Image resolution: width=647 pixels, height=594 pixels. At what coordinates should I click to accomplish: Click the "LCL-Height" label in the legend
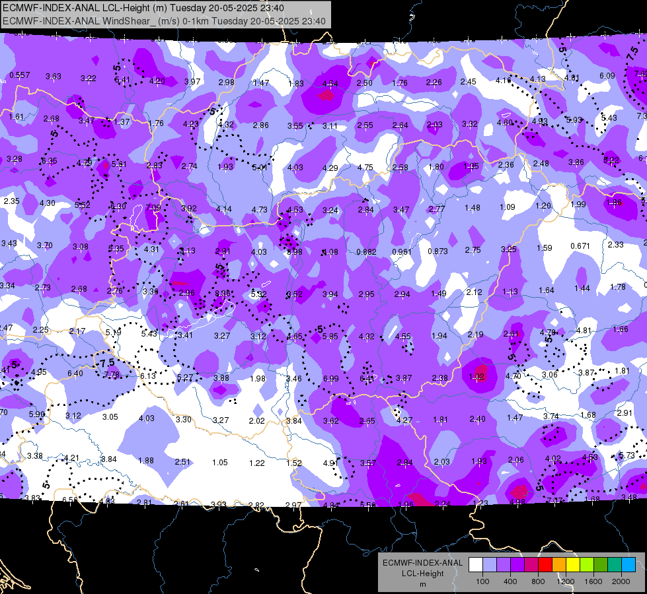(422, 574)
